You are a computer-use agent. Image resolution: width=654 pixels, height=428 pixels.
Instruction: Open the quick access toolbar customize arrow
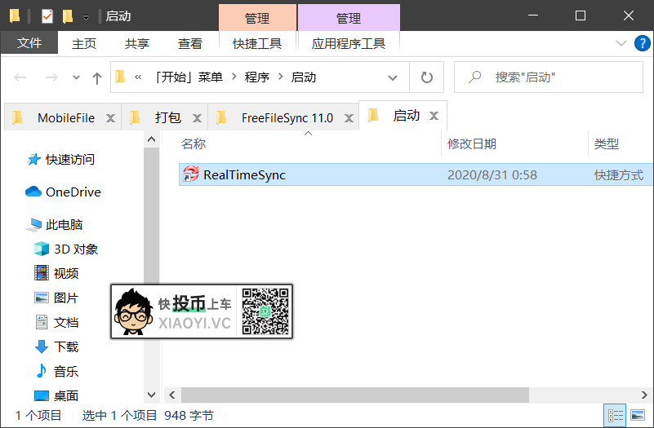[x=86, y=17]
